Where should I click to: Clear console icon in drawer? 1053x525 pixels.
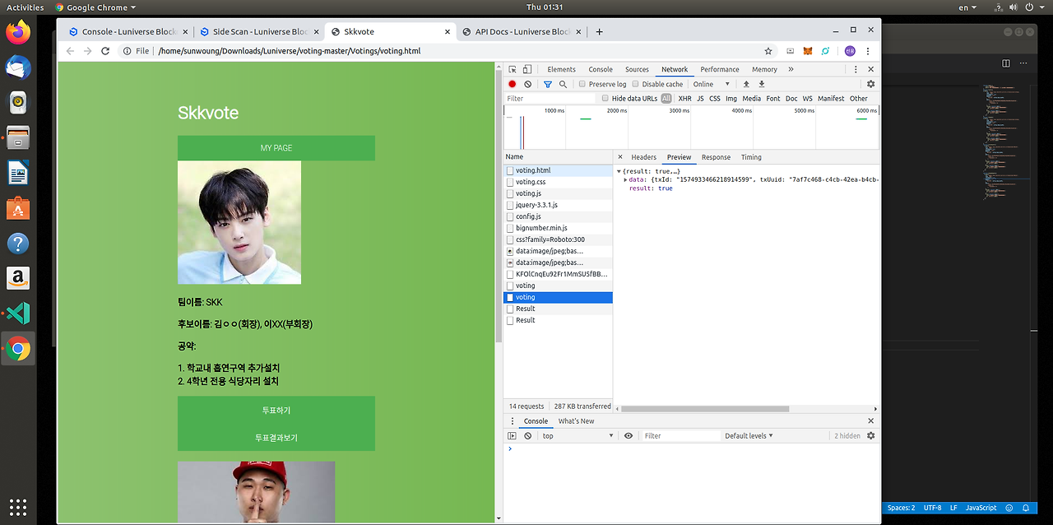point(528,436)
